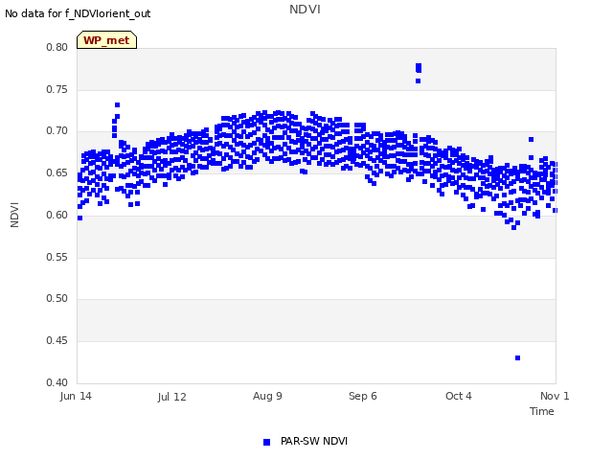The width and height of the screenshot is (613, 460).
Task: Click the 0.55 y-axis tick label
Action: 57,257
